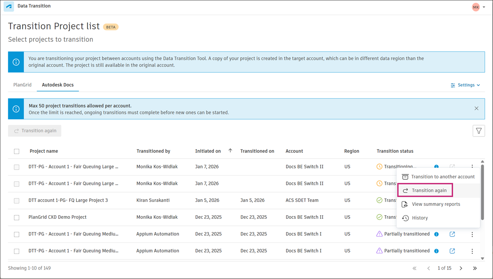Open three-dot menu for last visible row
Viewport: 493px width, 279px height.
[x=472, y=251]
